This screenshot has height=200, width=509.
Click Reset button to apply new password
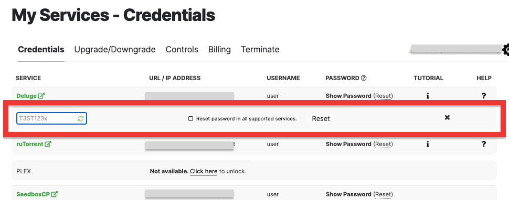[x=321, y=119]
